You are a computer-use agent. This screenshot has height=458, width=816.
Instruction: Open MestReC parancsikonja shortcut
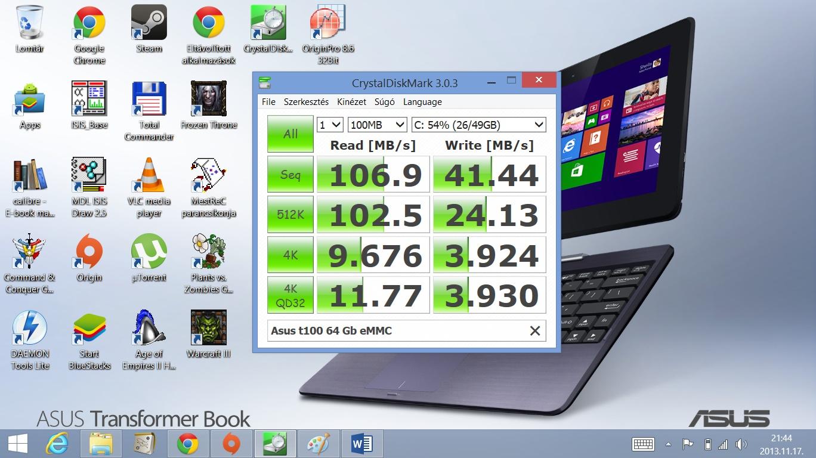[209, 187]
